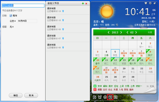This screenshot has width=159, height=102.
Task: Open the 2013 year selector
Action: (115, 32)
